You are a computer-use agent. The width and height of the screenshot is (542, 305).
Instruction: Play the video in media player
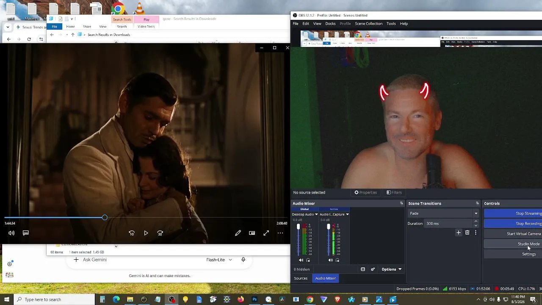pyautogui.click(x=146, y=233)
